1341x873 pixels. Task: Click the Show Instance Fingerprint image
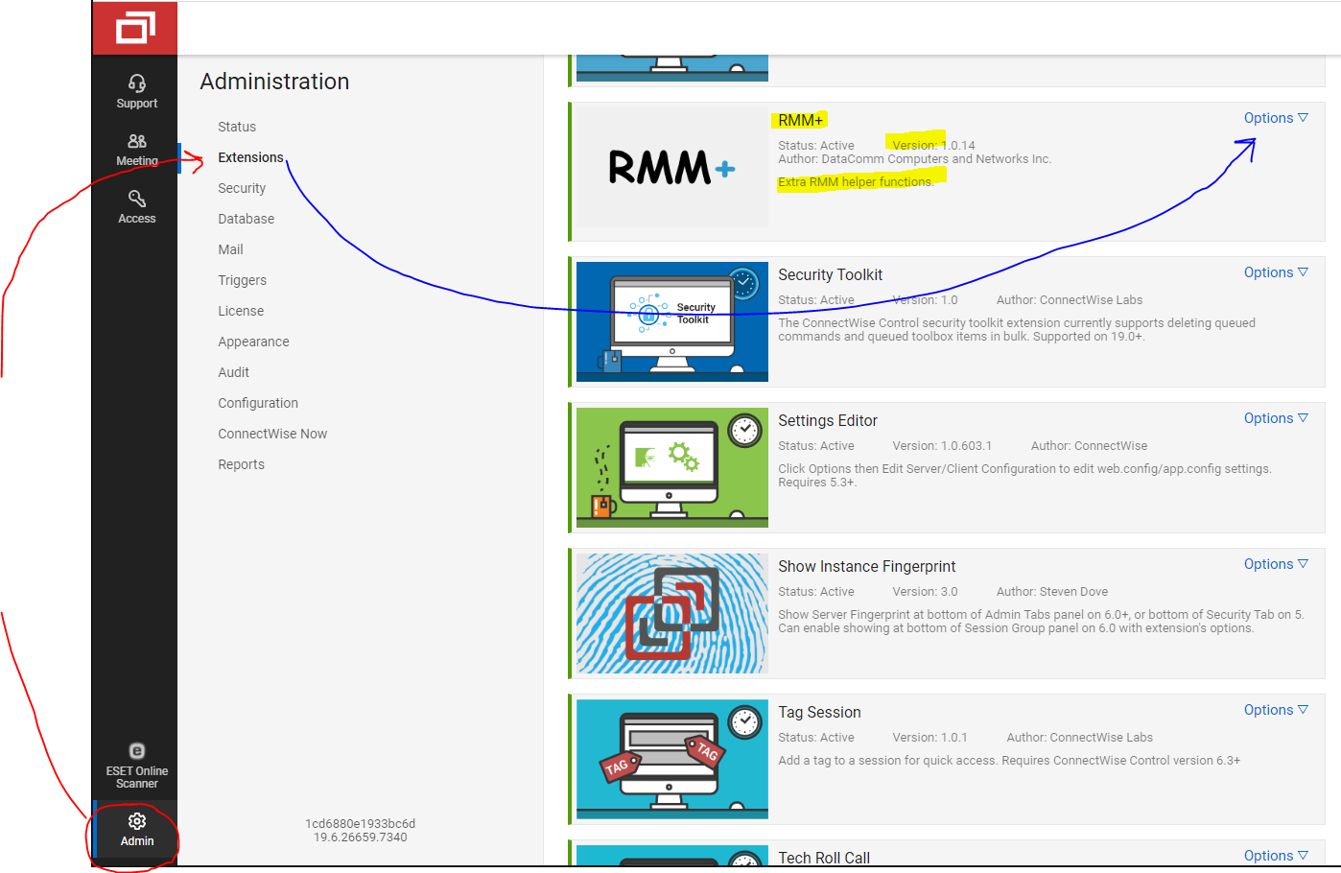671,613
